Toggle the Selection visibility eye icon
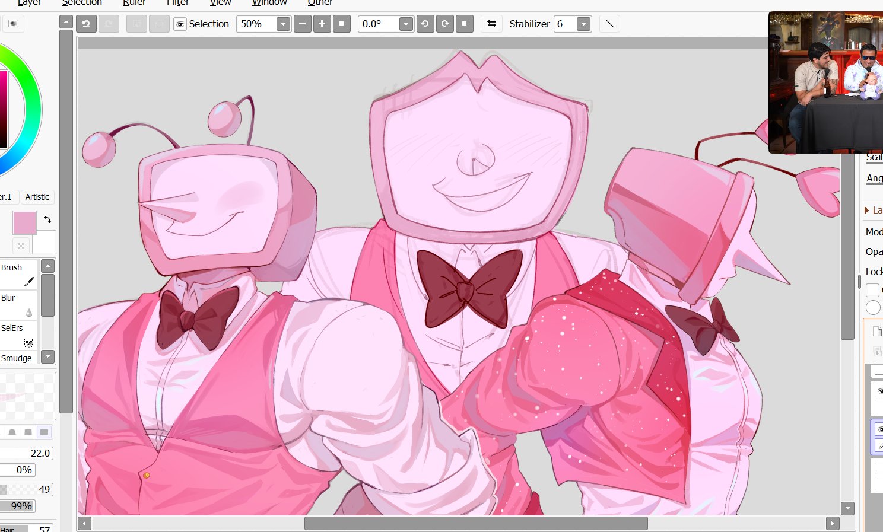This screenshot has width=883, height=532. (180, 24)
